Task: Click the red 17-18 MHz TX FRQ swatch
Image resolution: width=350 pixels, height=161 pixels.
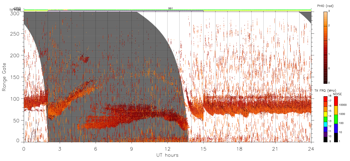Action: coord(325,99)
